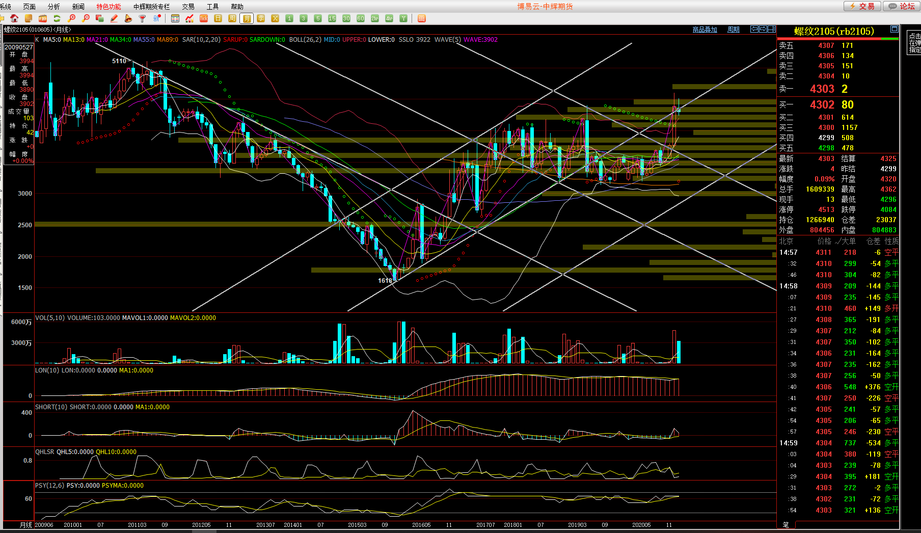Toggle 15-minute period
921x533 pixels.
pyautogui.click(x=332, y=18)
